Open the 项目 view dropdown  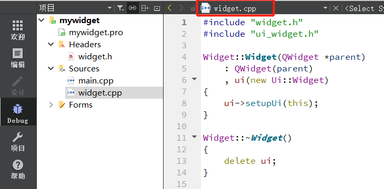pyautogui.click(x=110, y=8)
